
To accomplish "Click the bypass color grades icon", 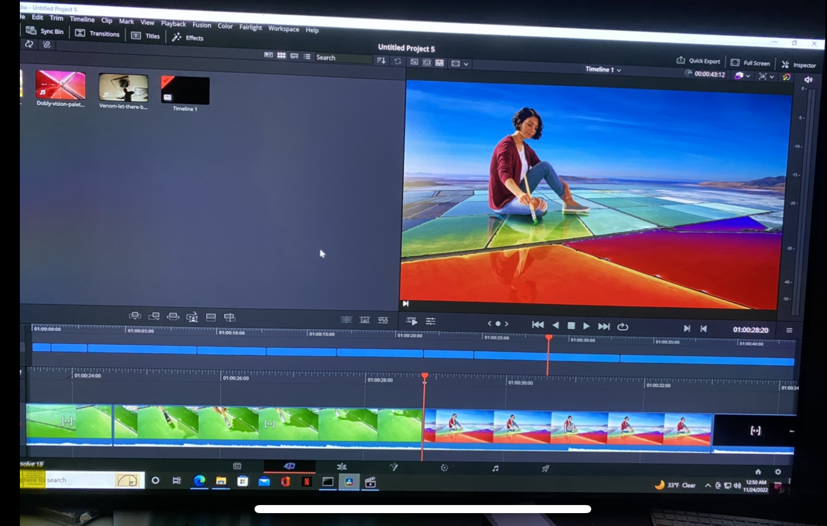I will (786, 77).
